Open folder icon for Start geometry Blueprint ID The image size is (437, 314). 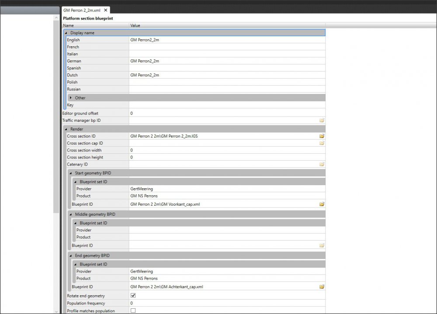322,204
